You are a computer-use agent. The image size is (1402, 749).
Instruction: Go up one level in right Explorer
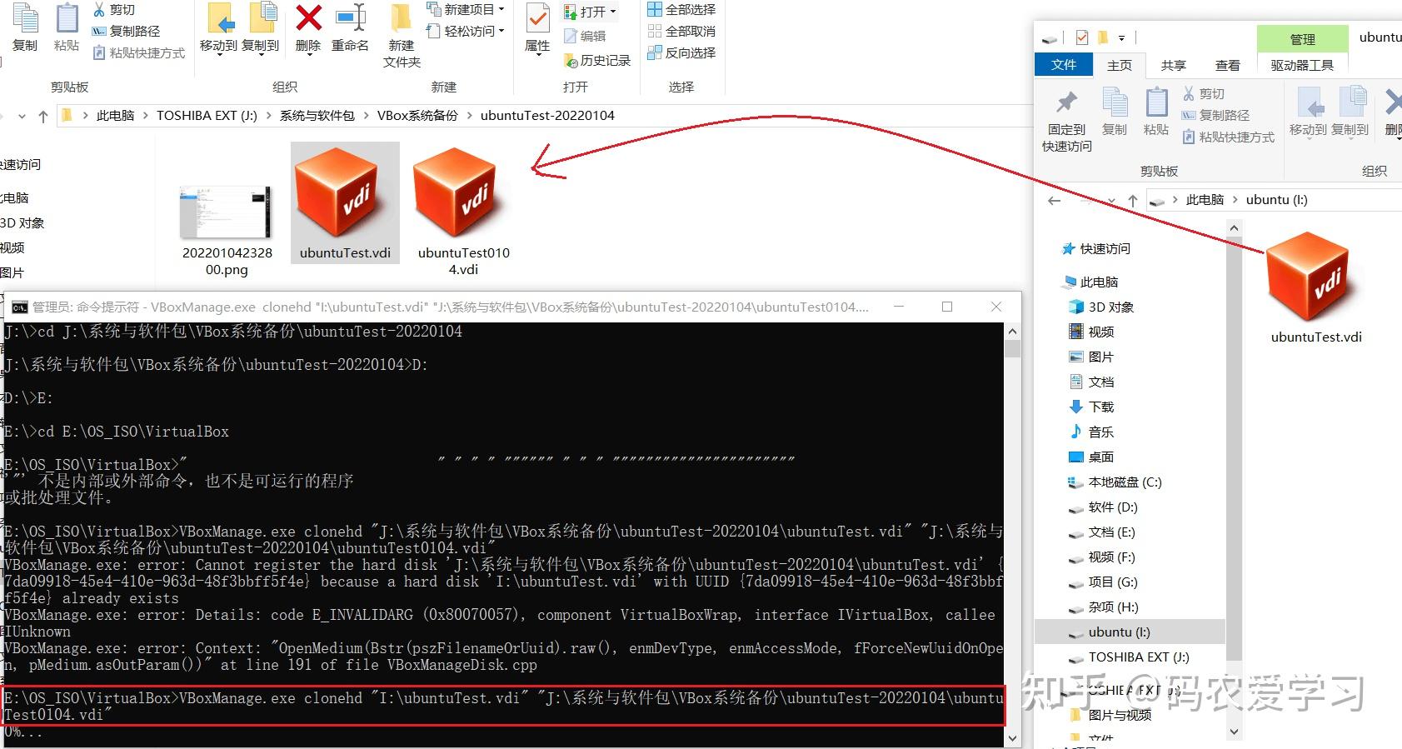(x=1132, y=200)
